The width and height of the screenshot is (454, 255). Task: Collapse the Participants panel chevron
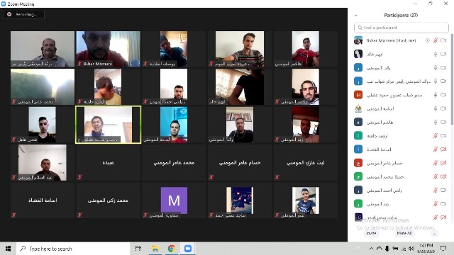tap(356, 16)
